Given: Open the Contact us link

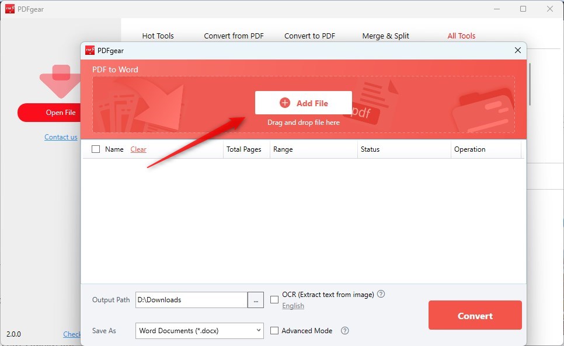Looking at the screenshot, I should click(61, 137).
